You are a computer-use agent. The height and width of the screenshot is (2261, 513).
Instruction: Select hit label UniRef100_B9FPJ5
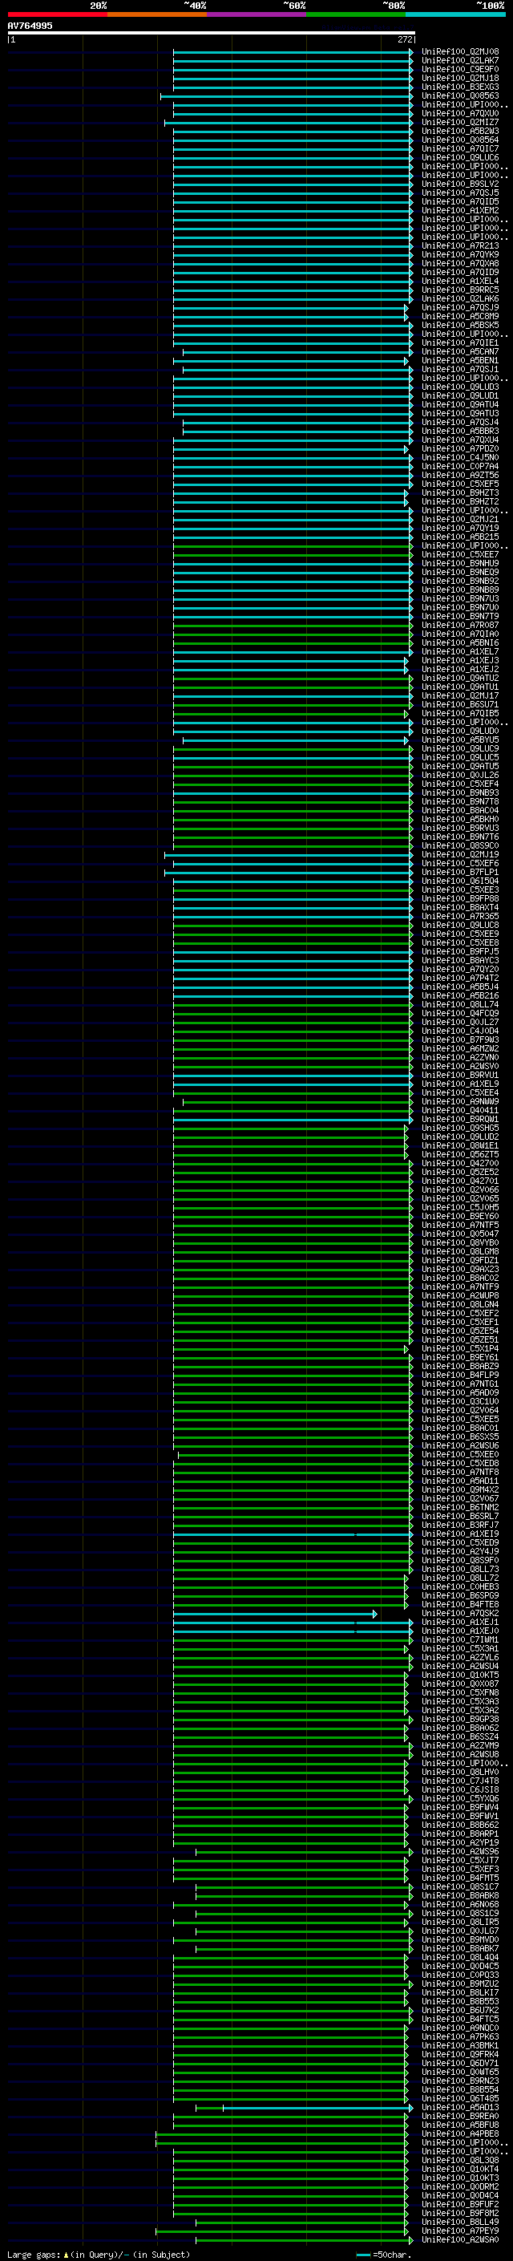[x=460, y=951]
